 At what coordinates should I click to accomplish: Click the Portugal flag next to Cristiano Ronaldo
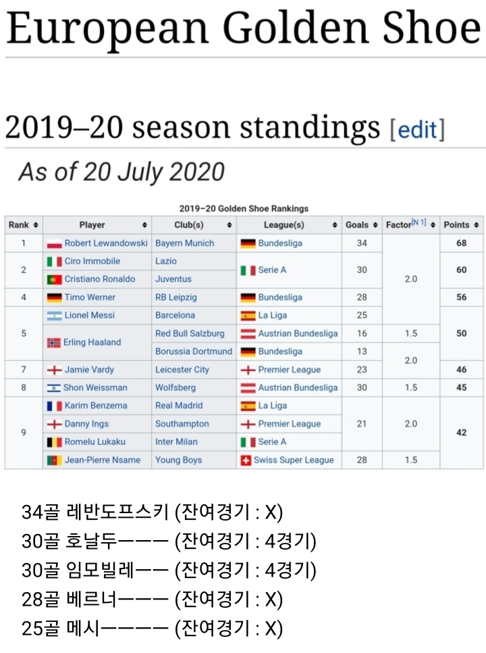click(54, 279)
